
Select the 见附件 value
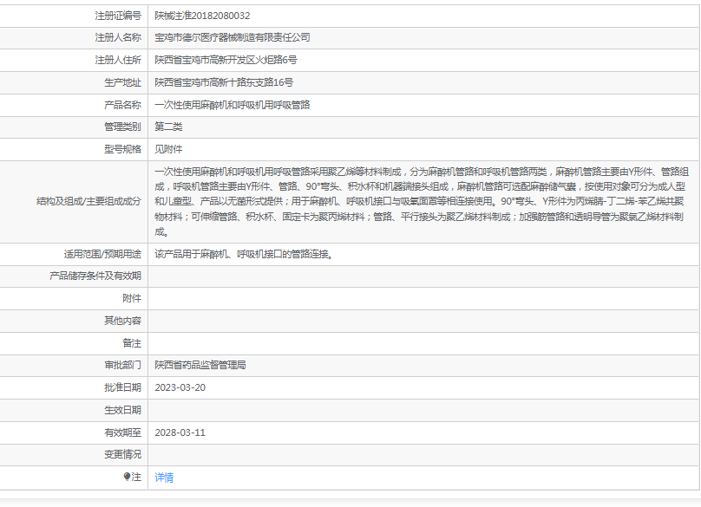(x=168, y=149)
